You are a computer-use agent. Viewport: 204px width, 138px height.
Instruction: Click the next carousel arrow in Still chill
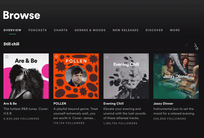click(195, 45)
